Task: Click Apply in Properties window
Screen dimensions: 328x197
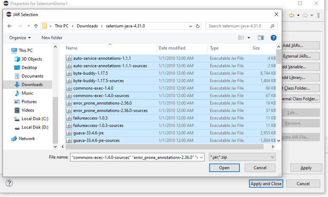Action: tap(306, 168)
